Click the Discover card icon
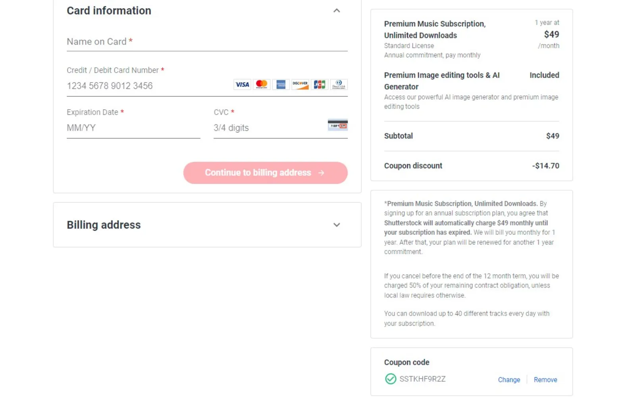626x397 pixels. pos(300,85)
